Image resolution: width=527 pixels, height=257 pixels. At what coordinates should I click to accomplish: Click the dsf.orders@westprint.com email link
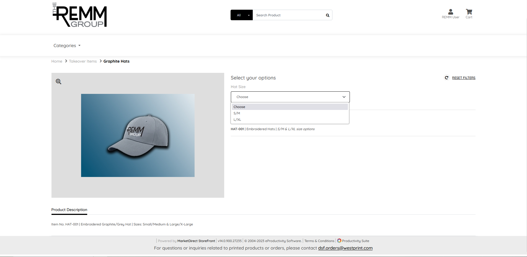pyautogui.click(x=345, y=248)
